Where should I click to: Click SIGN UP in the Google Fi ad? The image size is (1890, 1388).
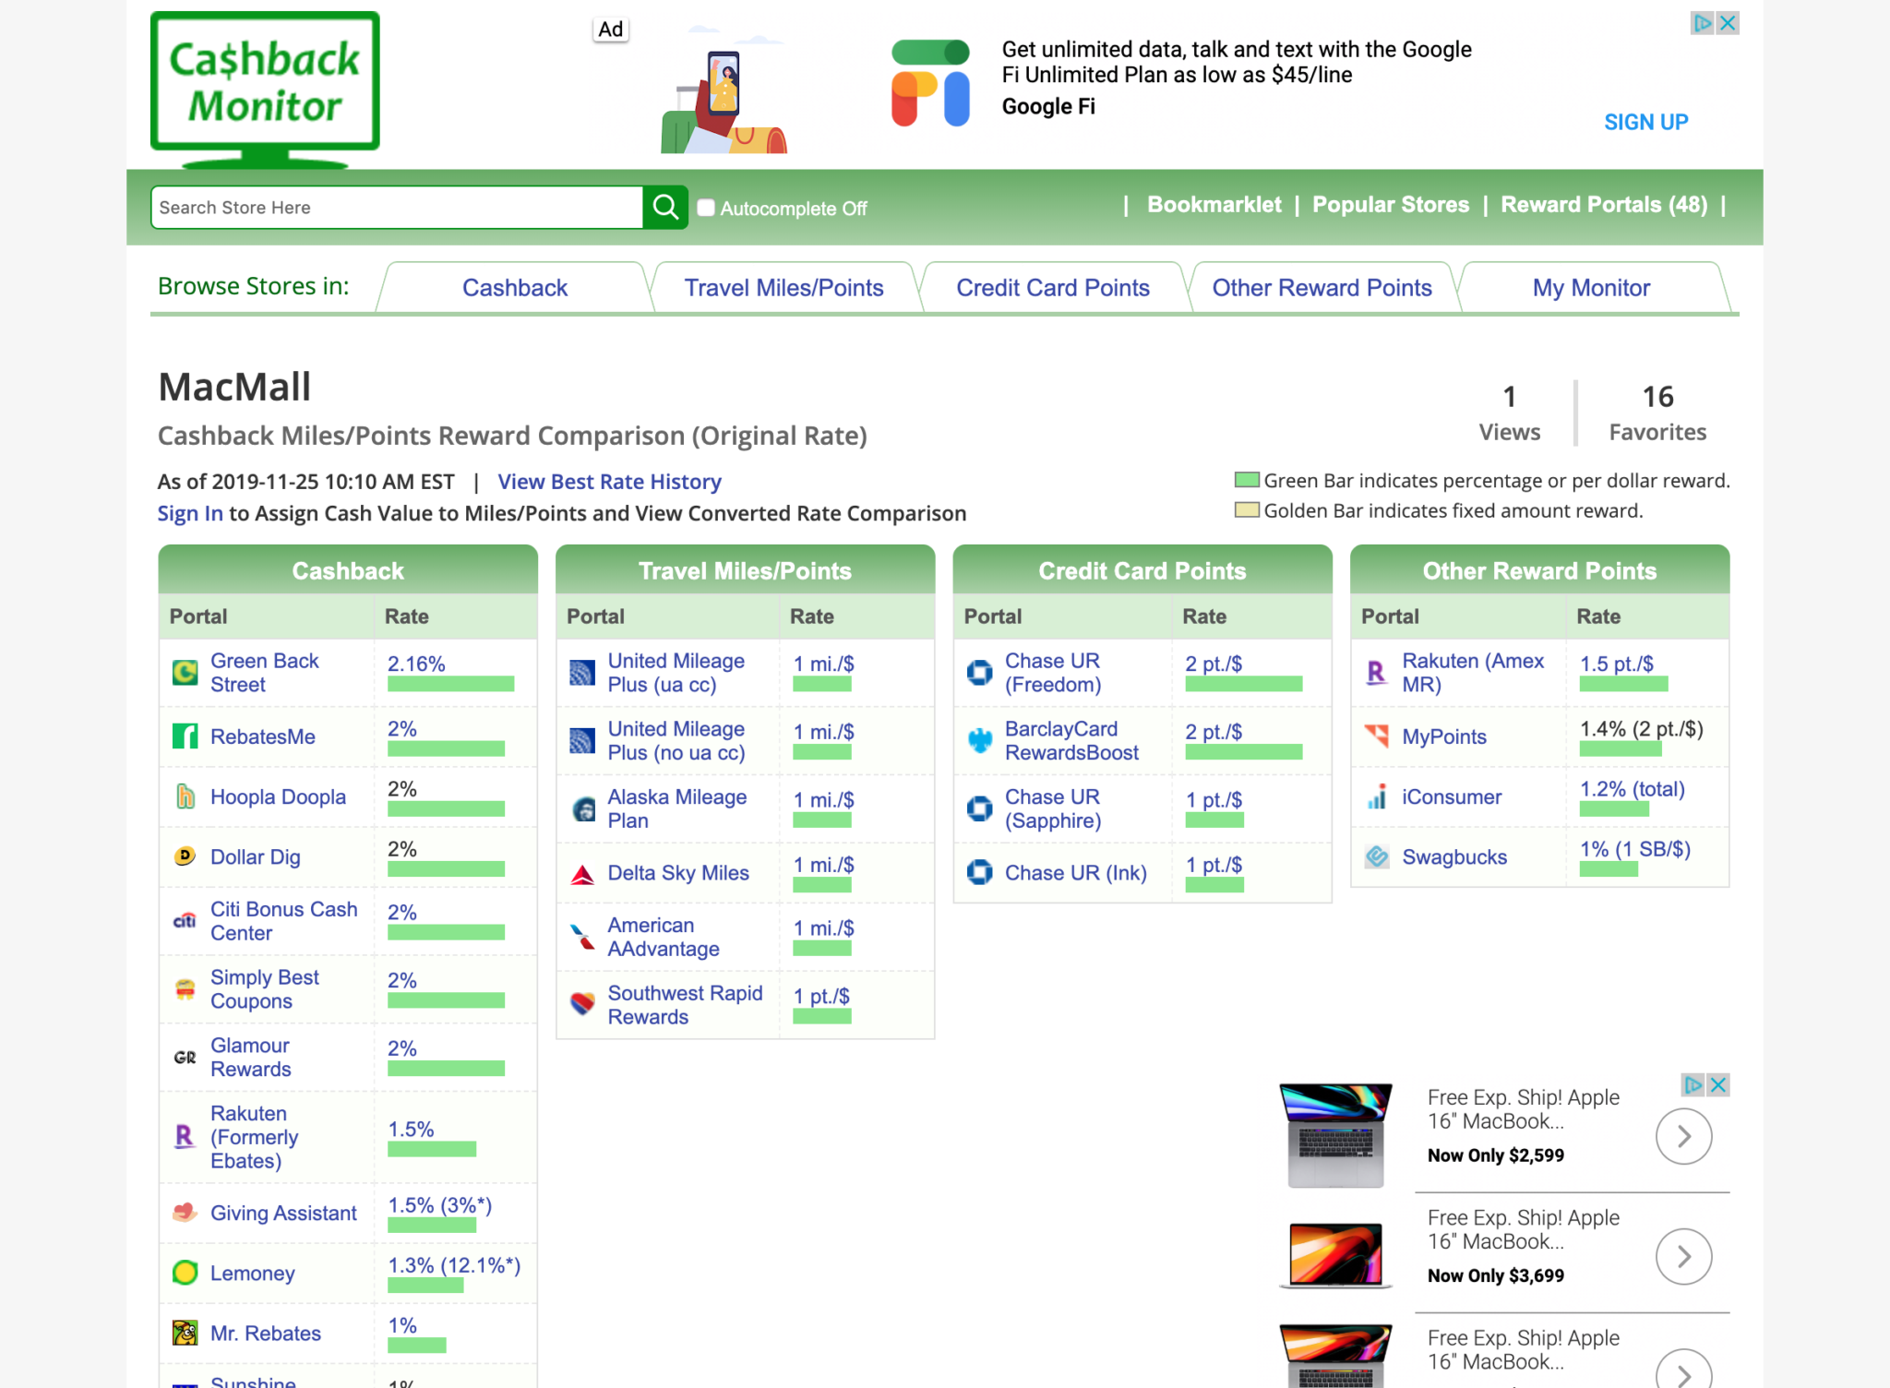(x=1645, y=122)
